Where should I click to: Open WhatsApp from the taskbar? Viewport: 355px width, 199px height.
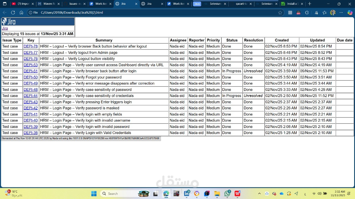227,193
